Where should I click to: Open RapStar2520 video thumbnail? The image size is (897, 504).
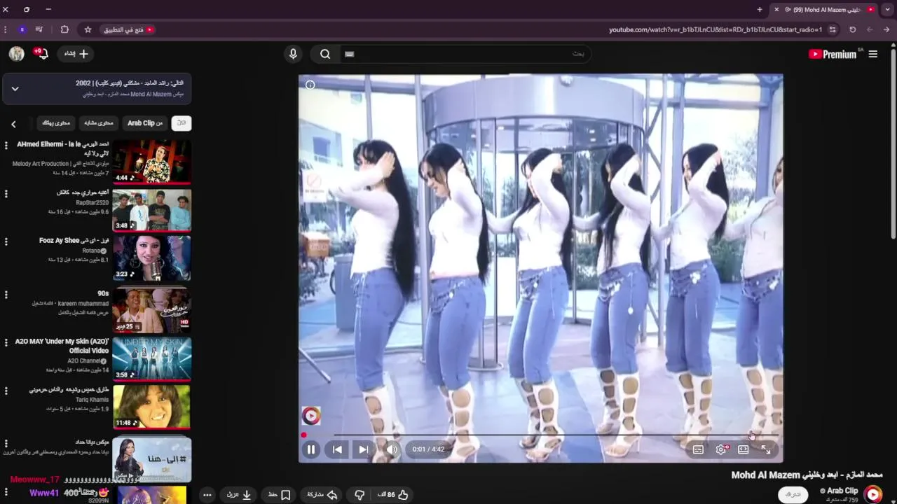(151, 210)
